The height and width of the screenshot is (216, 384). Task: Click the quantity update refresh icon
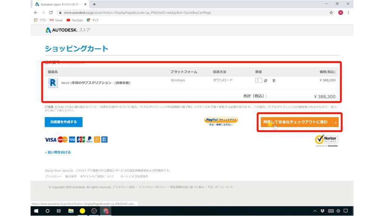(x=265, y=80)
